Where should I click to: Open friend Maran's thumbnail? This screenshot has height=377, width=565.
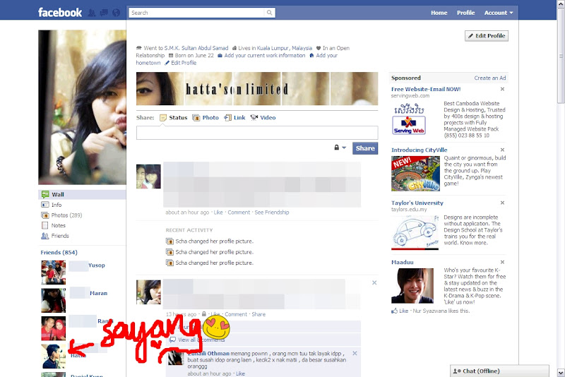[x=54, y=300]
